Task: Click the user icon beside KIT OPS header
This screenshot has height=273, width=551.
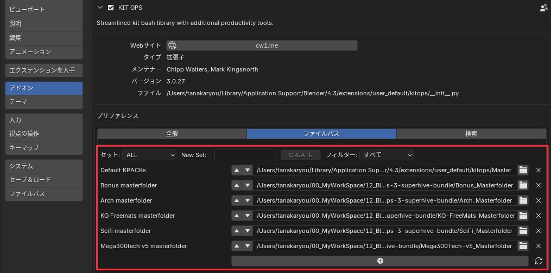Action: click(543, 8)
